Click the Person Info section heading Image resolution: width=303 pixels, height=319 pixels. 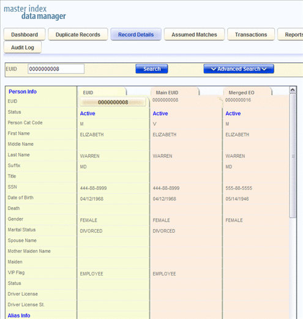point(23,91)
